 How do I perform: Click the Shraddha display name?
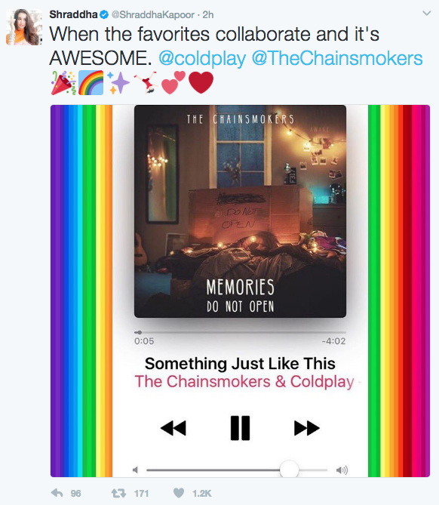[x=73, y=14]
